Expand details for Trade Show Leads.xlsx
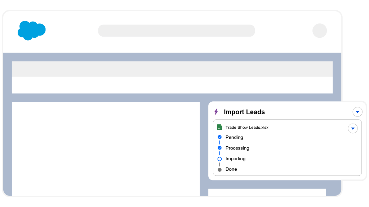The width and height of the screenshot is (369, 207). coord(352,128)
